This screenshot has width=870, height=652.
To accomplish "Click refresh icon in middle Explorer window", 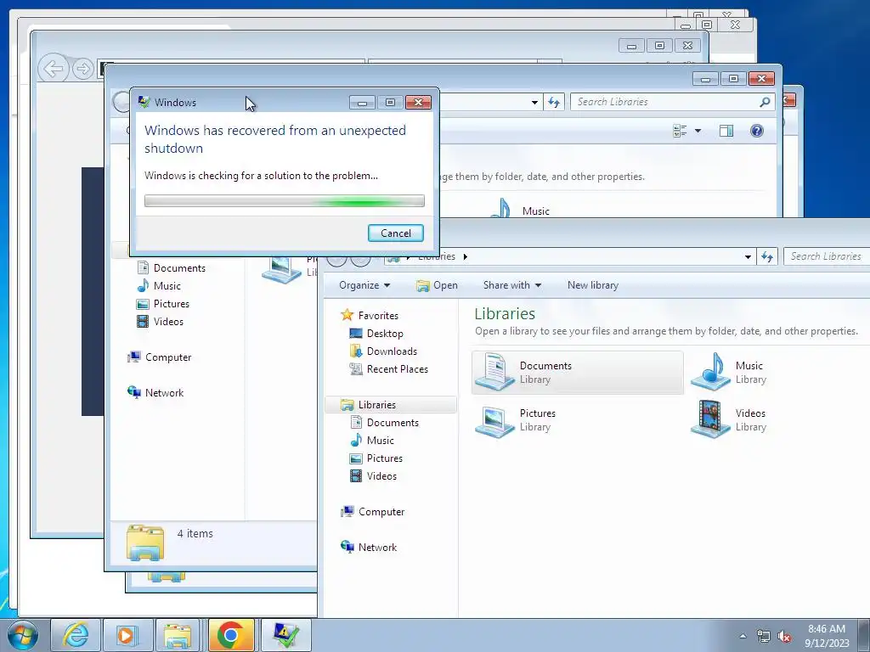I will pyautogui.click(x=554, y=102).
